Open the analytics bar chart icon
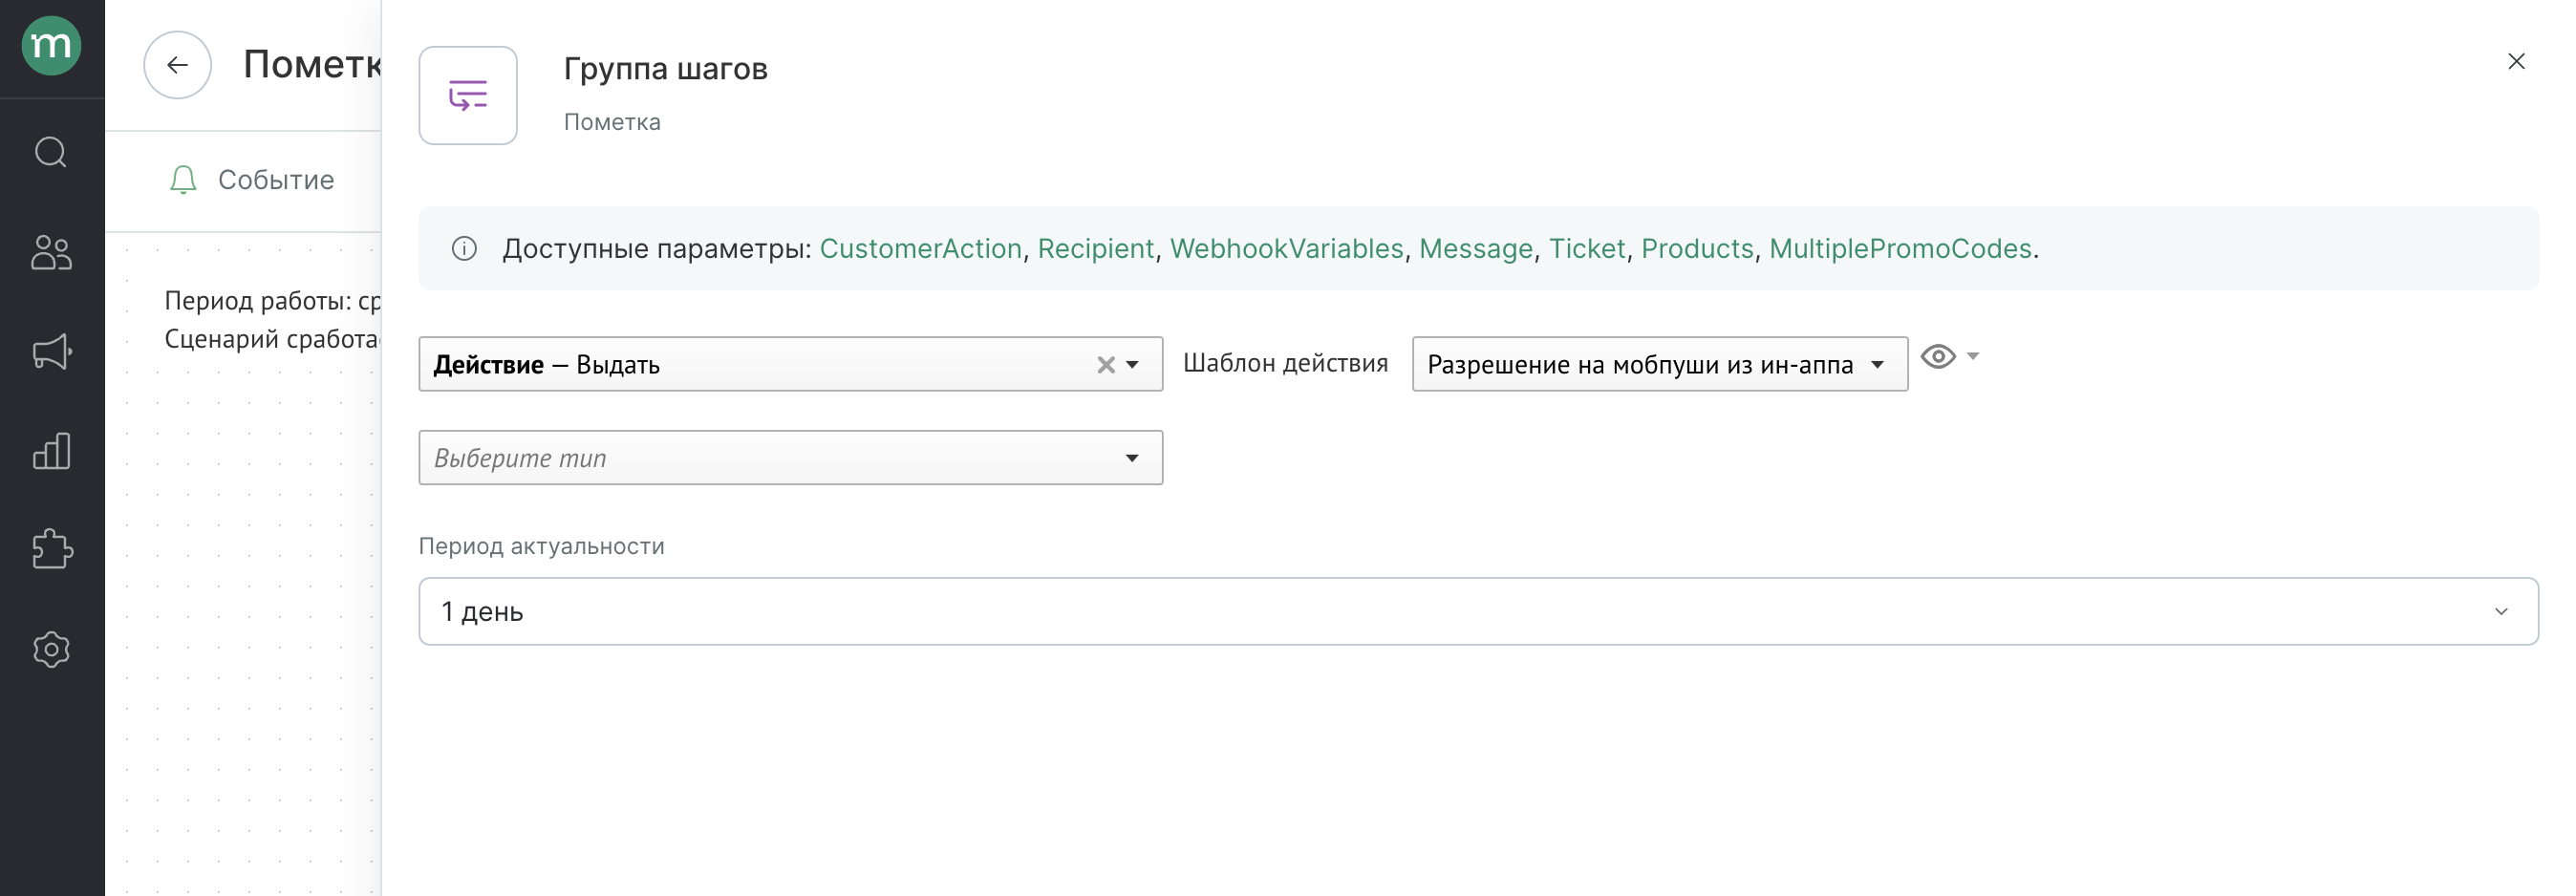This screenshot has width=2576, height=896. 51,451
